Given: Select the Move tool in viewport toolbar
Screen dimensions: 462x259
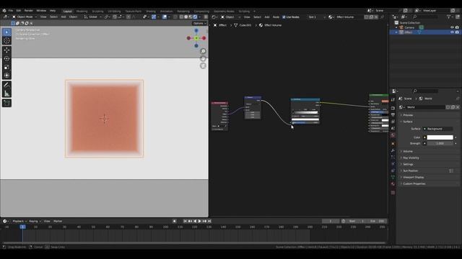Looking at the screenshot, I should [6, 50].
